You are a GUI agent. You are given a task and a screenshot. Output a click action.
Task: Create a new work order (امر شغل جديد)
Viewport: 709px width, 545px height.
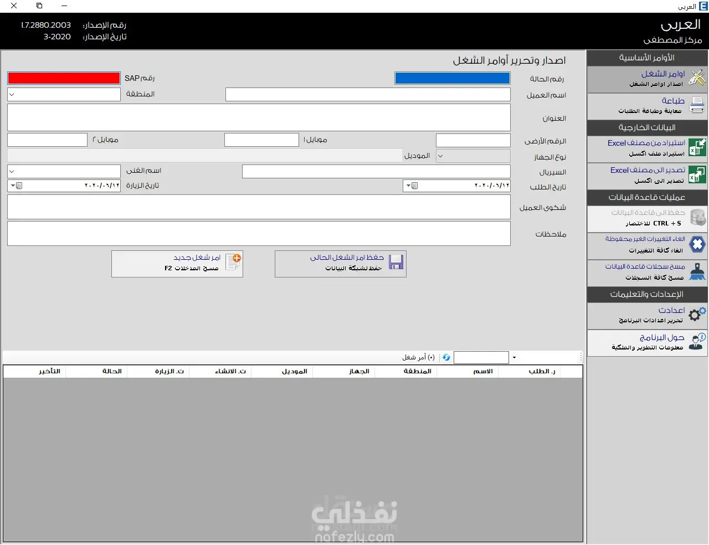[177, 264]
